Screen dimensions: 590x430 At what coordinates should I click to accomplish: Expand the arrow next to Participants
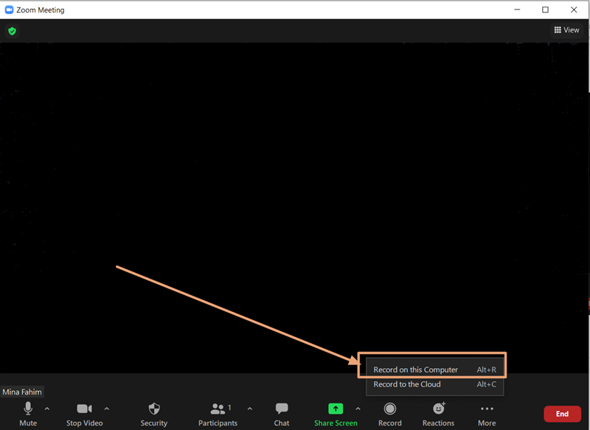(x=249, y=408)
